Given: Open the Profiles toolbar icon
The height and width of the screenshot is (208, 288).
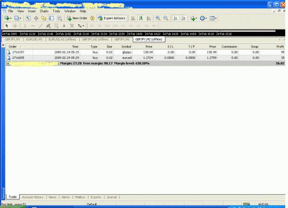Looking at the screenshot, I should pos(17,18).
